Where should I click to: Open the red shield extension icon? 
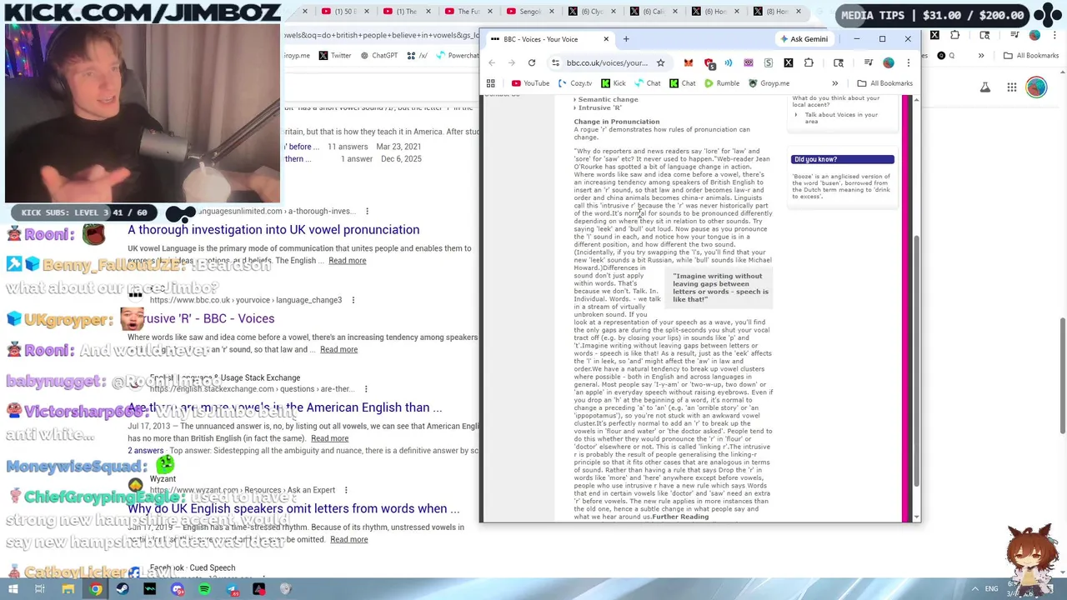click(709, 63)
